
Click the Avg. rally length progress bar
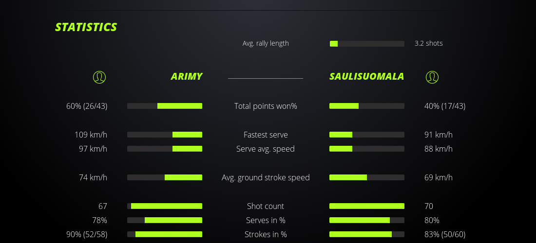[367, 44]
